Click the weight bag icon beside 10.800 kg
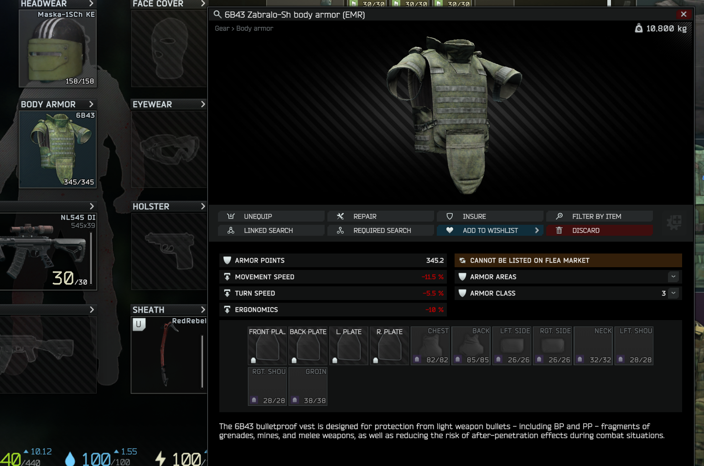Viewport: 704px width, 466px height. click(x=639, y=28)
